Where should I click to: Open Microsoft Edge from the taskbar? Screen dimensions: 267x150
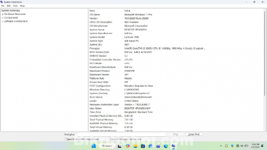point(166,146)
